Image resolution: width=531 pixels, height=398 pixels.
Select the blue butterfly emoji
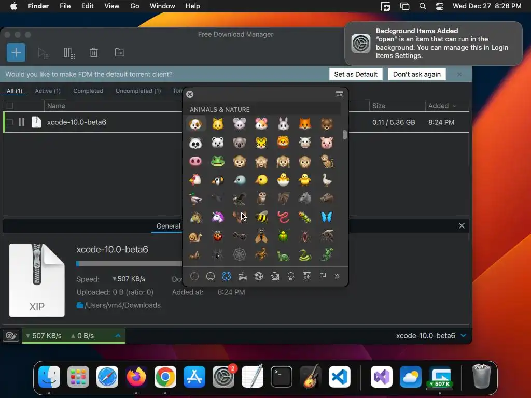coord(327,217)
